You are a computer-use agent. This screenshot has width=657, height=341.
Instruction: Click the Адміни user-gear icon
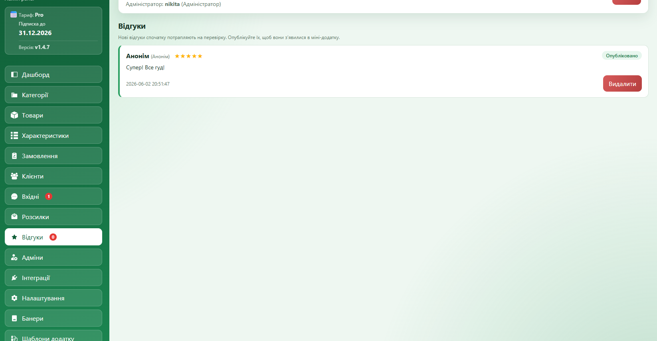pos(14,257)
